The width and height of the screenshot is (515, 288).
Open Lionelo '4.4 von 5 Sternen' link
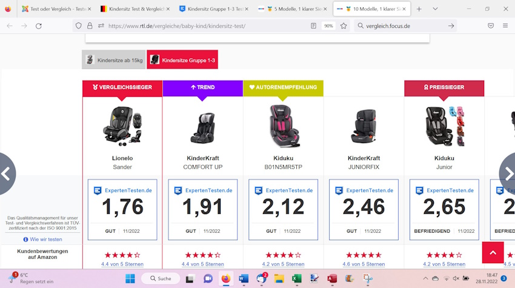[x=122, y=264]
